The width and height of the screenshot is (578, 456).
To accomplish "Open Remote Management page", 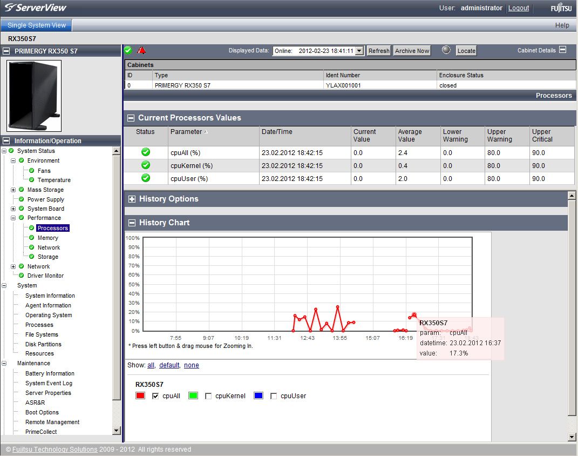I will (x=52, y=422).
